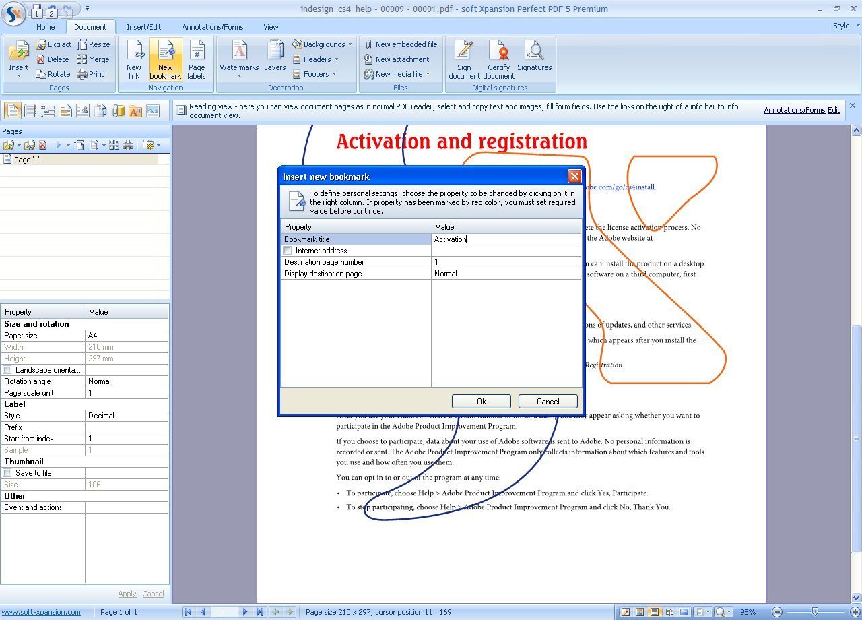The width and height of the screenshot is (862, 620).
Task: Click the Certify document icon
Action: [x=499, y=51]
